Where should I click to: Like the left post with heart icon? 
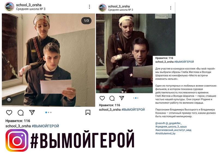[x=9, y=113]
